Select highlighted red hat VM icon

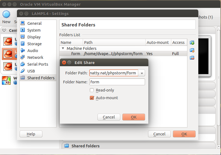(8, 54)
